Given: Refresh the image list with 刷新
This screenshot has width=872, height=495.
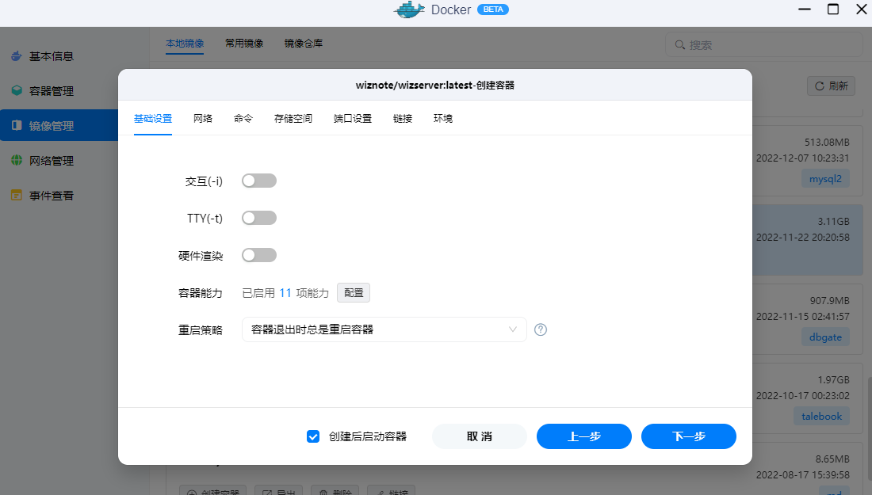Looking at the screenshot, I should coord(831,86).
